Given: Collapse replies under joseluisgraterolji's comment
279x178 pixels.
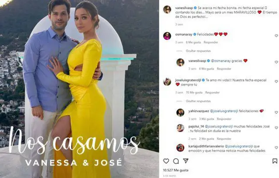Looking at the screenshot, I should coord(198,101).
